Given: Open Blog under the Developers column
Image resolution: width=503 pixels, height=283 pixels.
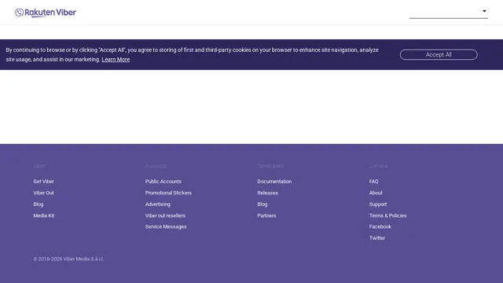Looking at the screenshot, I should tap(262, 204).
